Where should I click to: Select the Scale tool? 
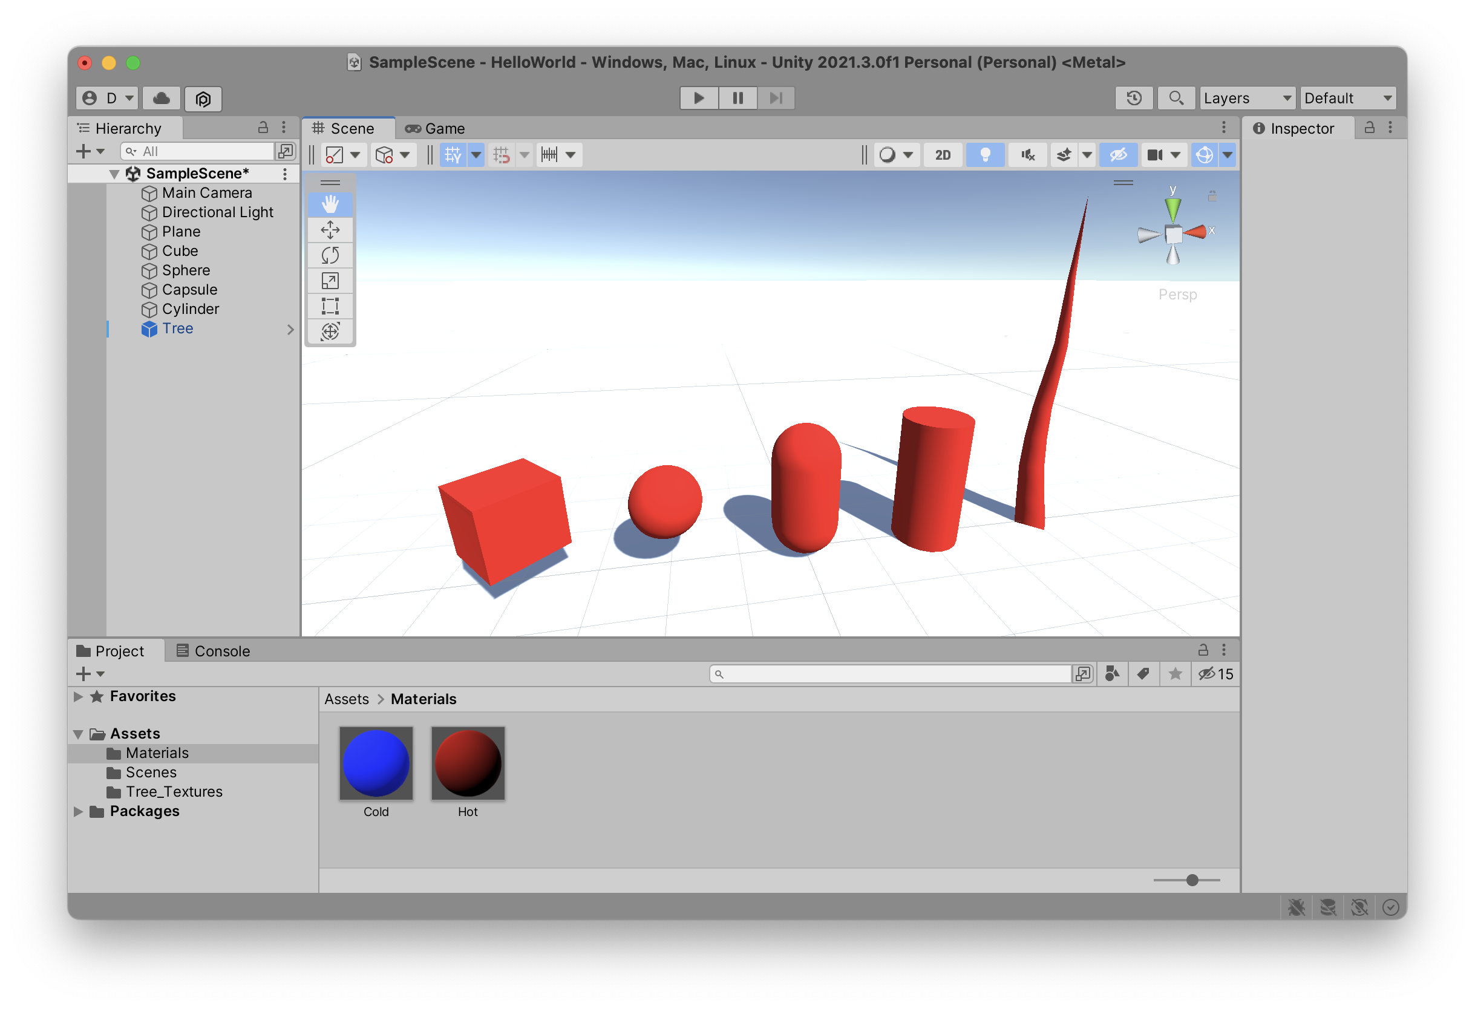click(331, 281)
